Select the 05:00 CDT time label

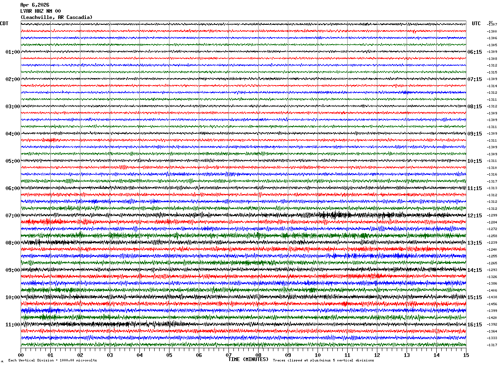point(13,161)
